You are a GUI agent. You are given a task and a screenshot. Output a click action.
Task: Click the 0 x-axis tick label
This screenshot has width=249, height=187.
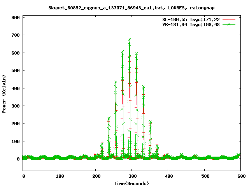coord(24,176)
